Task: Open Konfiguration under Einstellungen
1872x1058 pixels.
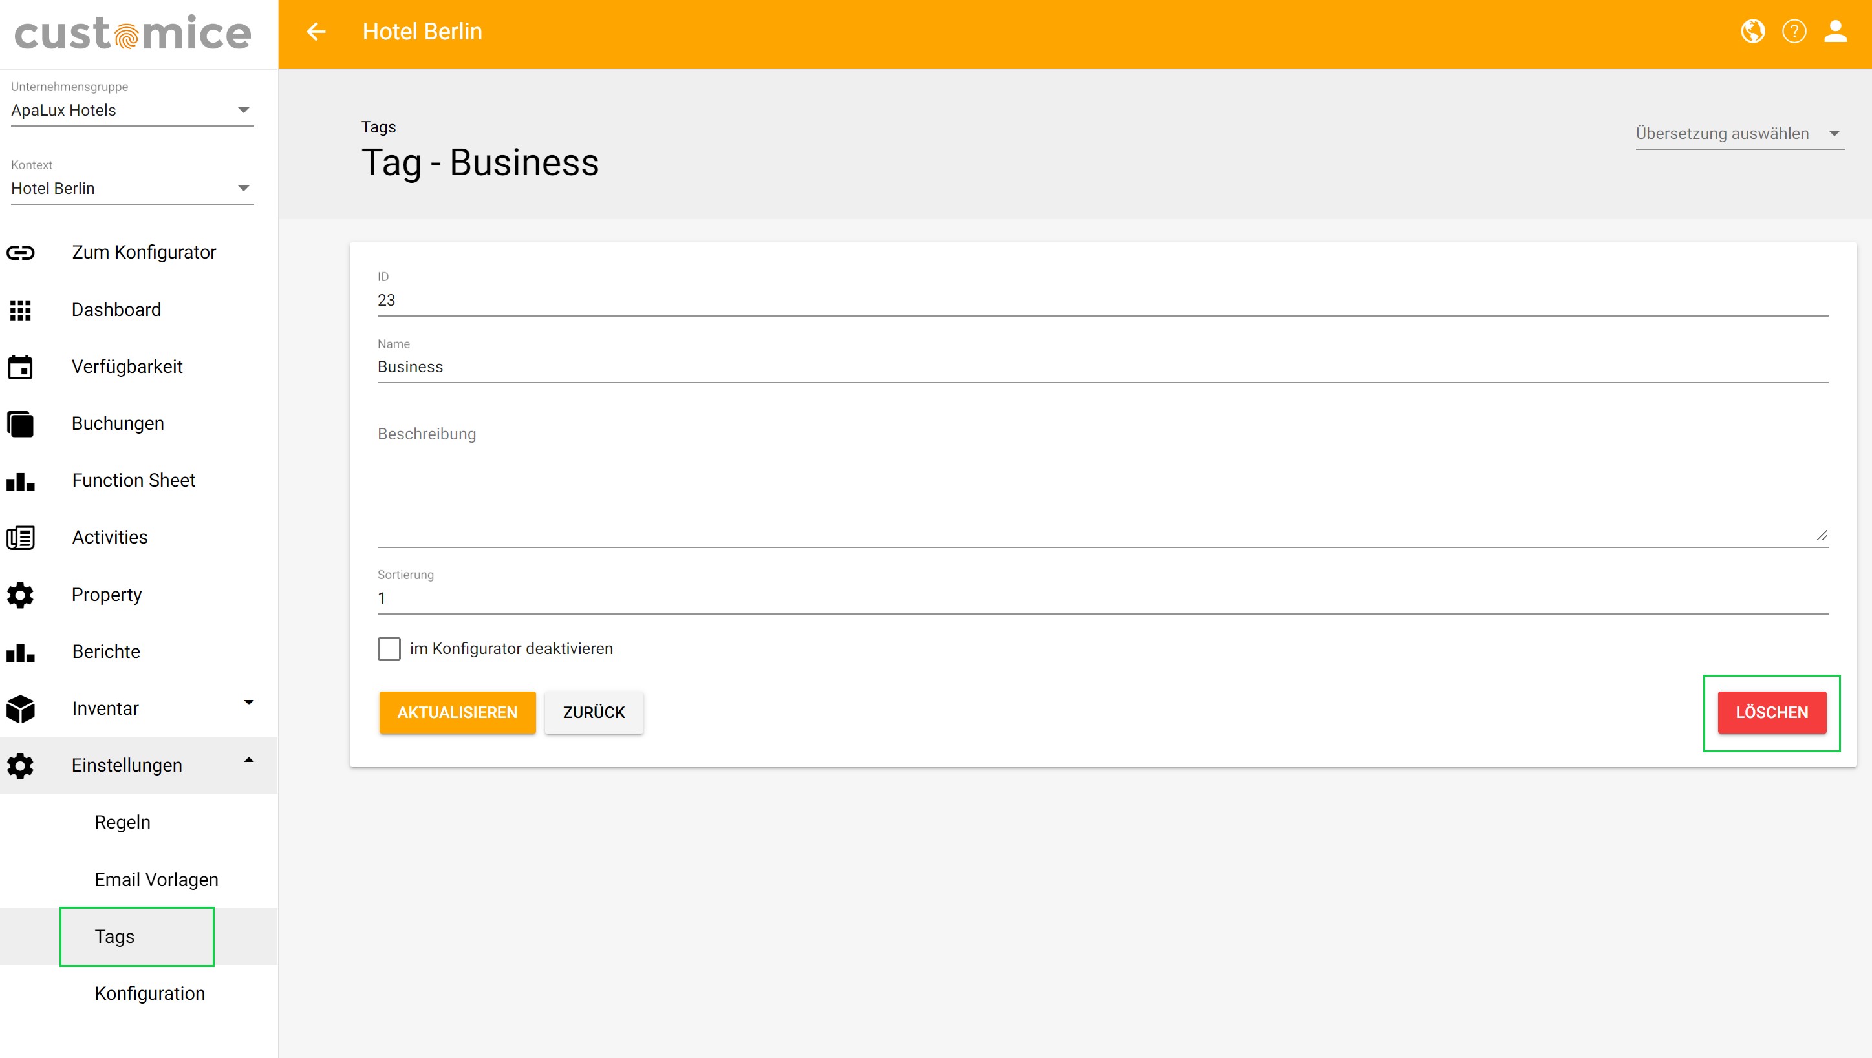Action: tap(150, 994)
